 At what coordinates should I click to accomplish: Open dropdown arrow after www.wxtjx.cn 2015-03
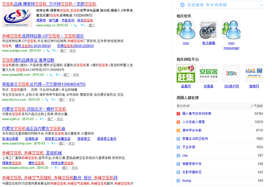point(71,25)
